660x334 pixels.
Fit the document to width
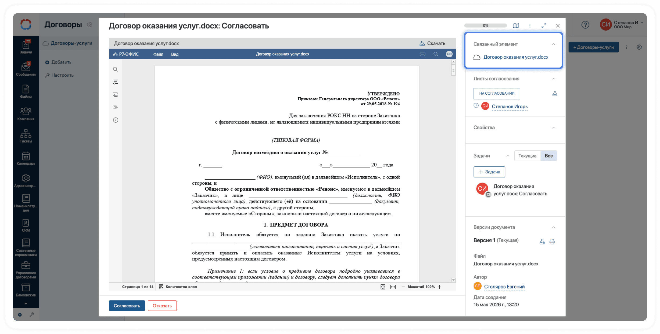(x=393, y=287)
